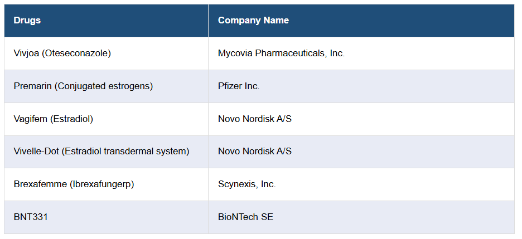Select the BNT331 drug cell
Image resolution: width=522 pixels, height=239 pixels.
coord(31,217)
